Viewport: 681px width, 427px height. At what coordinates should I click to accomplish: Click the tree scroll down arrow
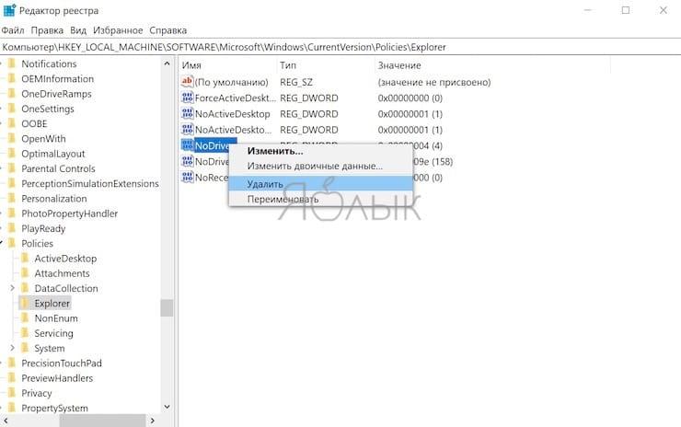point(167,407)
